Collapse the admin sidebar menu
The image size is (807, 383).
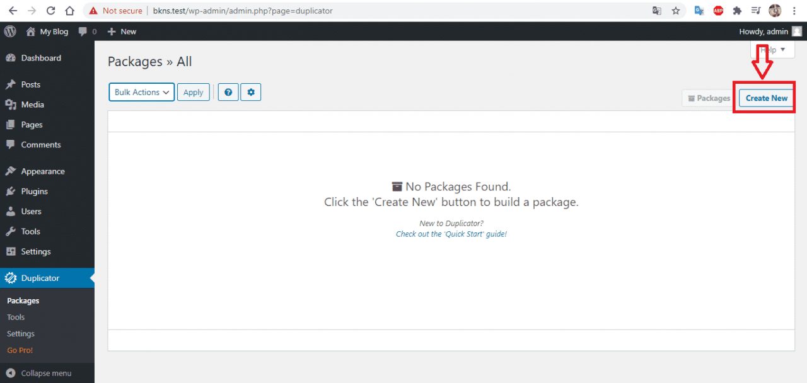(x=39, y=373)
